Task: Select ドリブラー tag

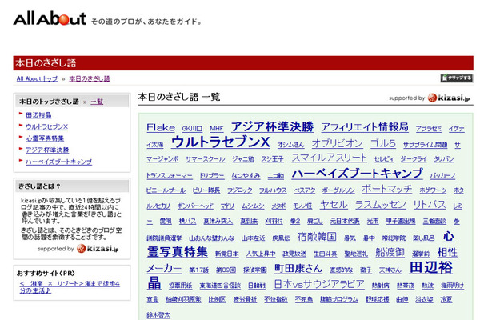Action: tap(212, 175)
